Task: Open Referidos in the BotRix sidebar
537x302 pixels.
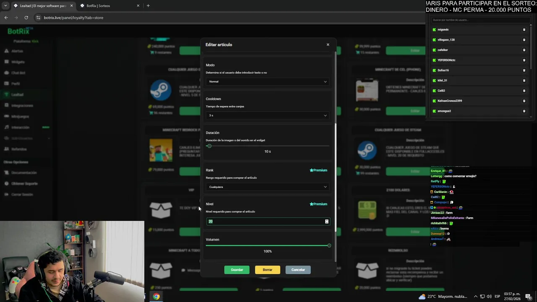Action: [19, 149]
